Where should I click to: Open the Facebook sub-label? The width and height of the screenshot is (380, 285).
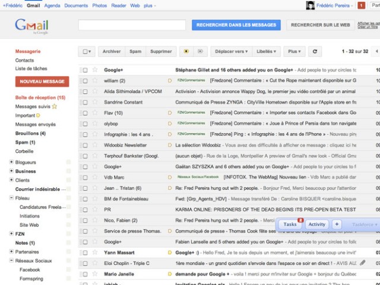pyautogui.click(x=30, y=270)
